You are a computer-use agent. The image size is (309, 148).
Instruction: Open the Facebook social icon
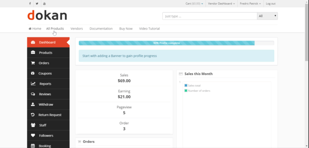pos(30,3)
